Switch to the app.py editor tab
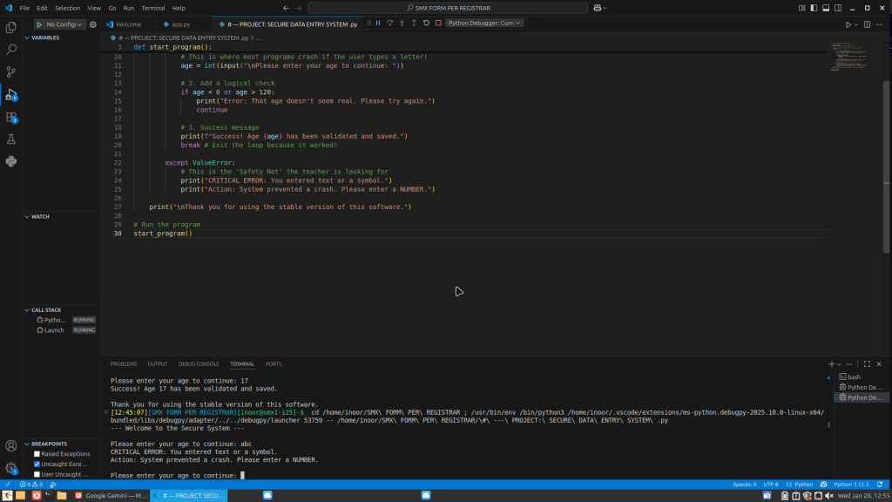Viewport: 892px width, 502px height. pyautogui.click(x=179, y=24)
